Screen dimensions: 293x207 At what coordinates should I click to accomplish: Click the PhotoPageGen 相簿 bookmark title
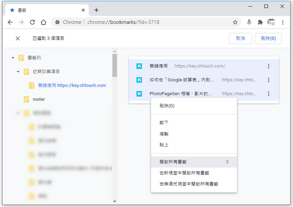180,94
